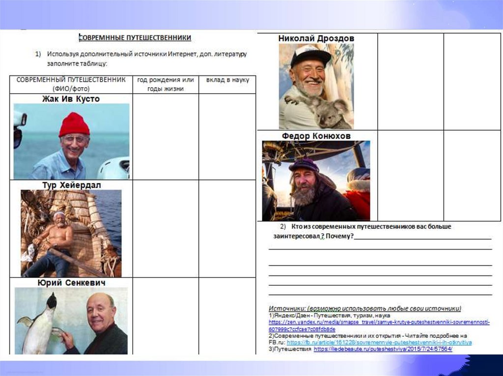Image resolution: width=503 pixels, height=376 pixels.
Task: Click the photo of Юрий Сенкевич
Action: point(71,321)
